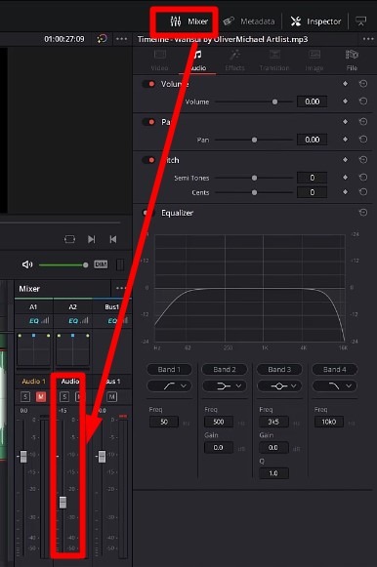Reset the Pan section header
The width and height of the screenshot is (377, 567).
[363, 122]
